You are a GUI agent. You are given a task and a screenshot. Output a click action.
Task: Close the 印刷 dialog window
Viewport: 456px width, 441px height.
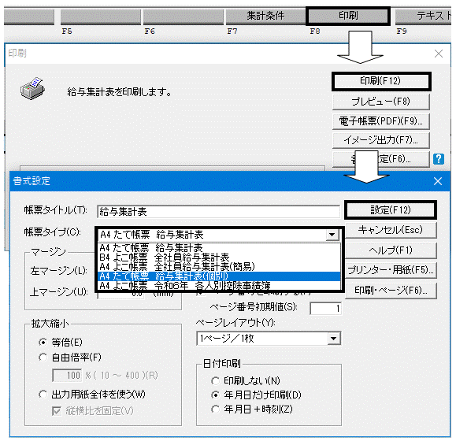438,54
